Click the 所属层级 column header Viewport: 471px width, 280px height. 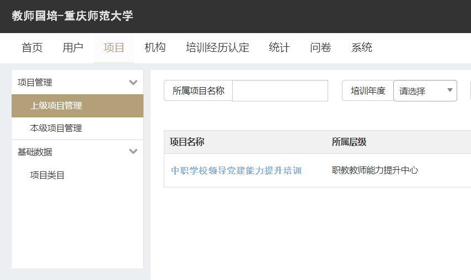click(x=349, y=142)
